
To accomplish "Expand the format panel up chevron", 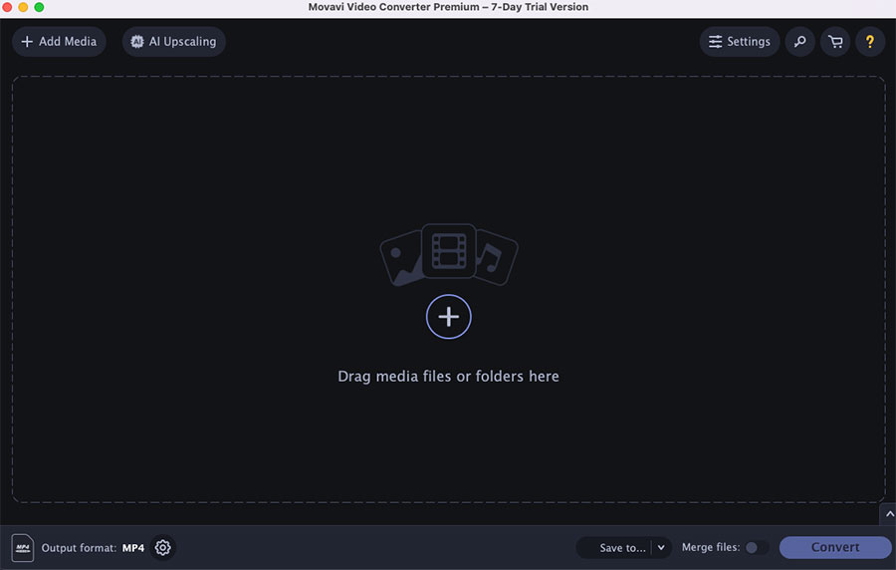I will (889, 514).
